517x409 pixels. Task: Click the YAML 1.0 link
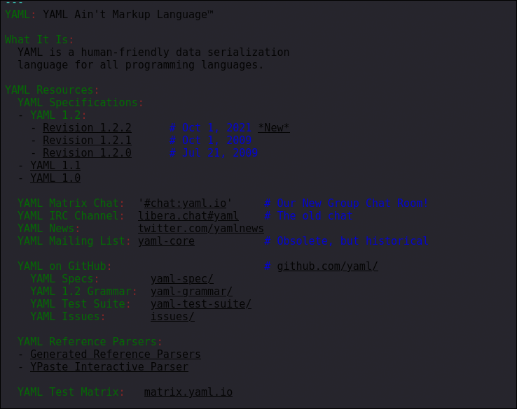tap(55, 178)
